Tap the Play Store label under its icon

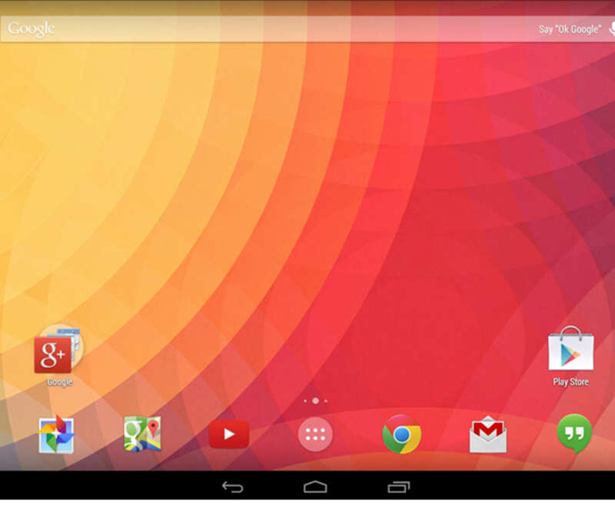click(570, 379)
